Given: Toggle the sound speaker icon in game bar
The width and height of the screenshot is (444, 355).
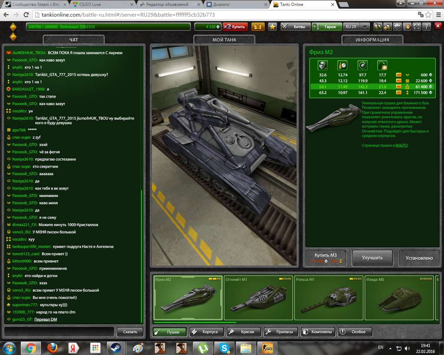Looking at the screenshot, I should pyautogui.click(x=407, y=26).
